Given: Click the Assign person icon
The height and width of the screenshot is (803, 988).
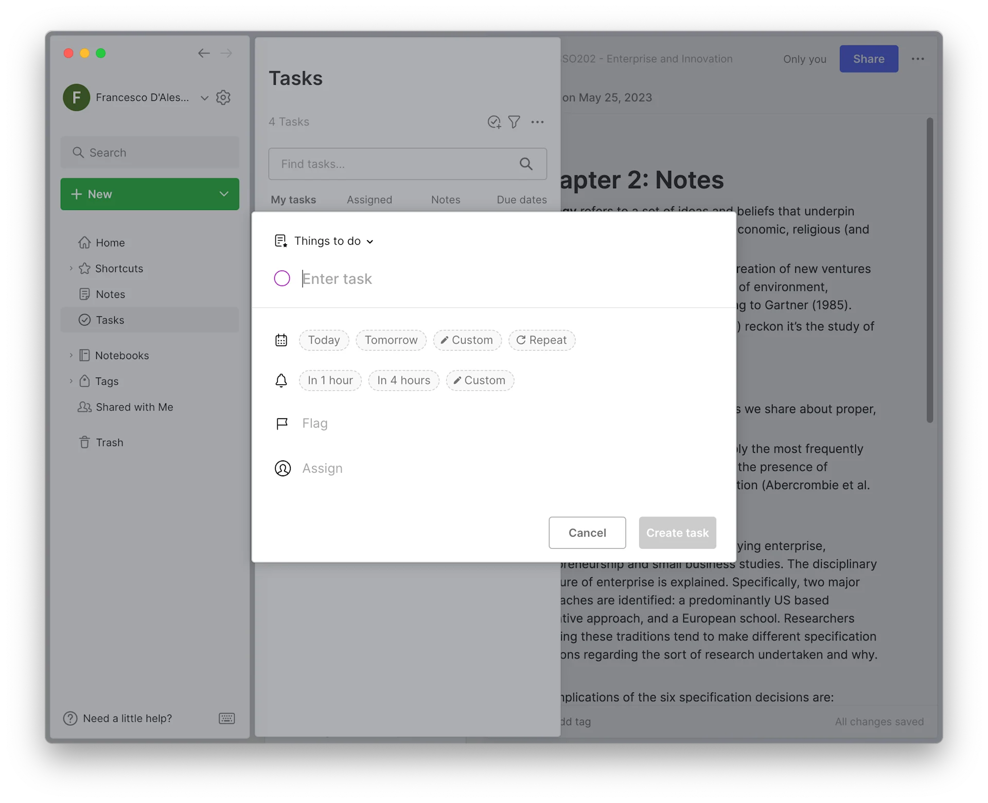Looking at the screenshot, I should click(x=283, y=468).
